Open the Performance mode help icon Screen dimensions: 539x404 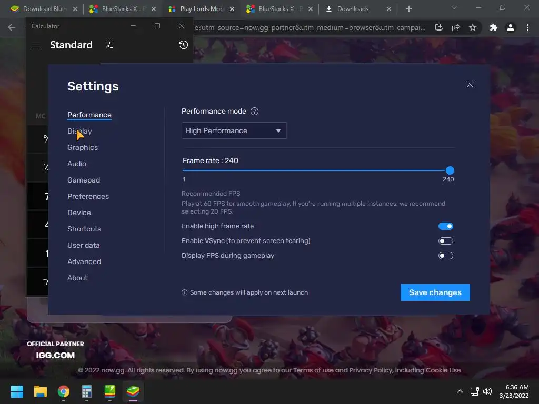[x=254, y=112]
